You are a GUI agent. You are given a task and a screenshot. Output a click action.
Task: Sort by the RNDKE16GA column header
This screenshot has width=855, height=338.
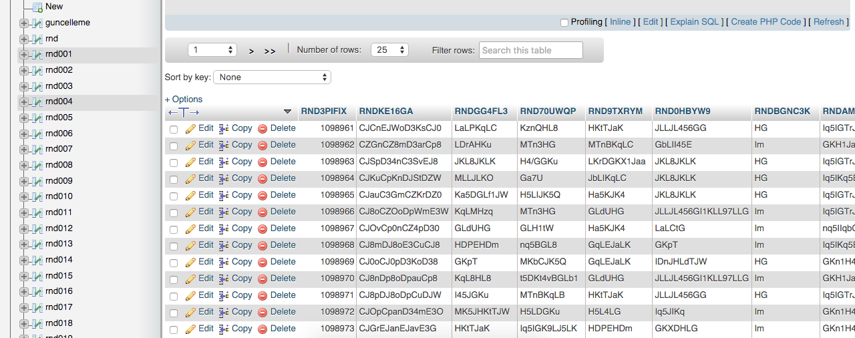[386, 112]
